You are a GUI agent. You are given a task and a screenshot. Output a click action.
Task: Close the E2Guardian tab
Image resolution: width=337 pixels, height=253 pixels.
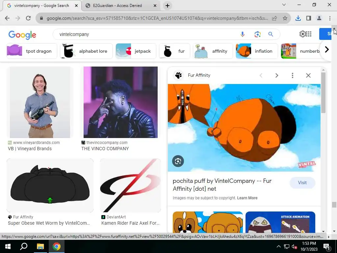[x=155, y=6]
